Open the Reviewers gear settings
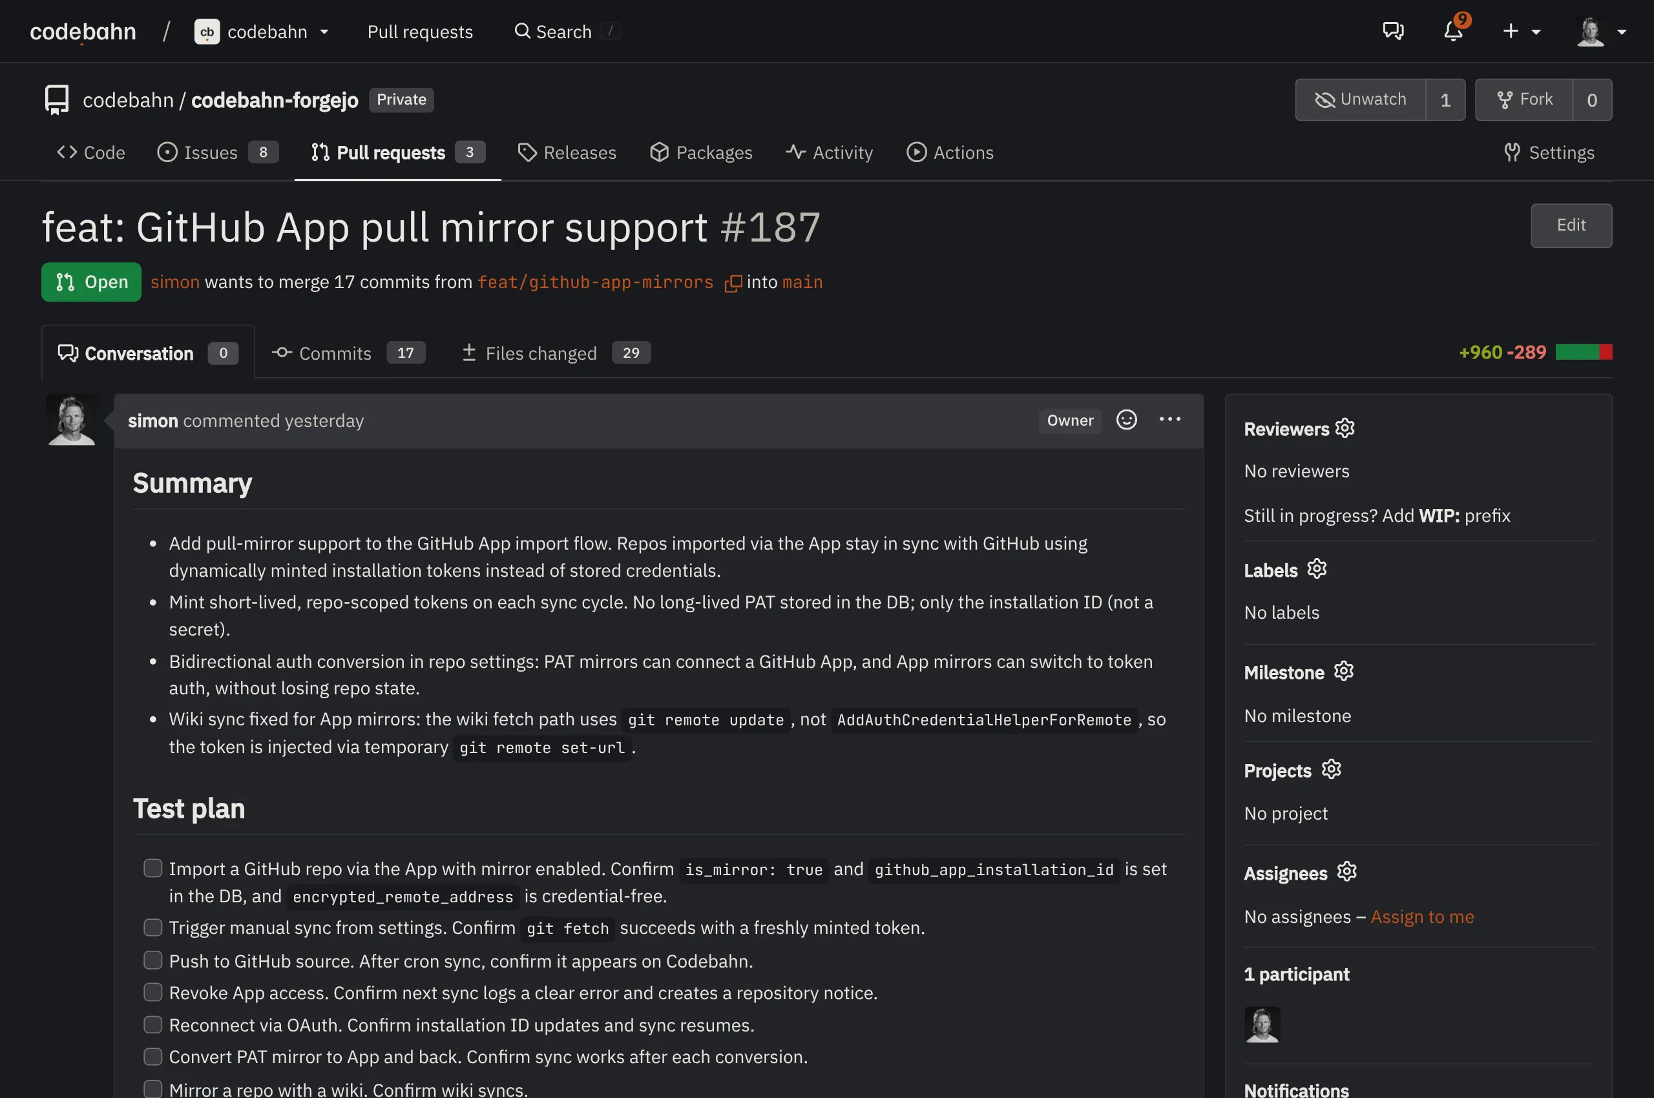 tap(1345, 428)
